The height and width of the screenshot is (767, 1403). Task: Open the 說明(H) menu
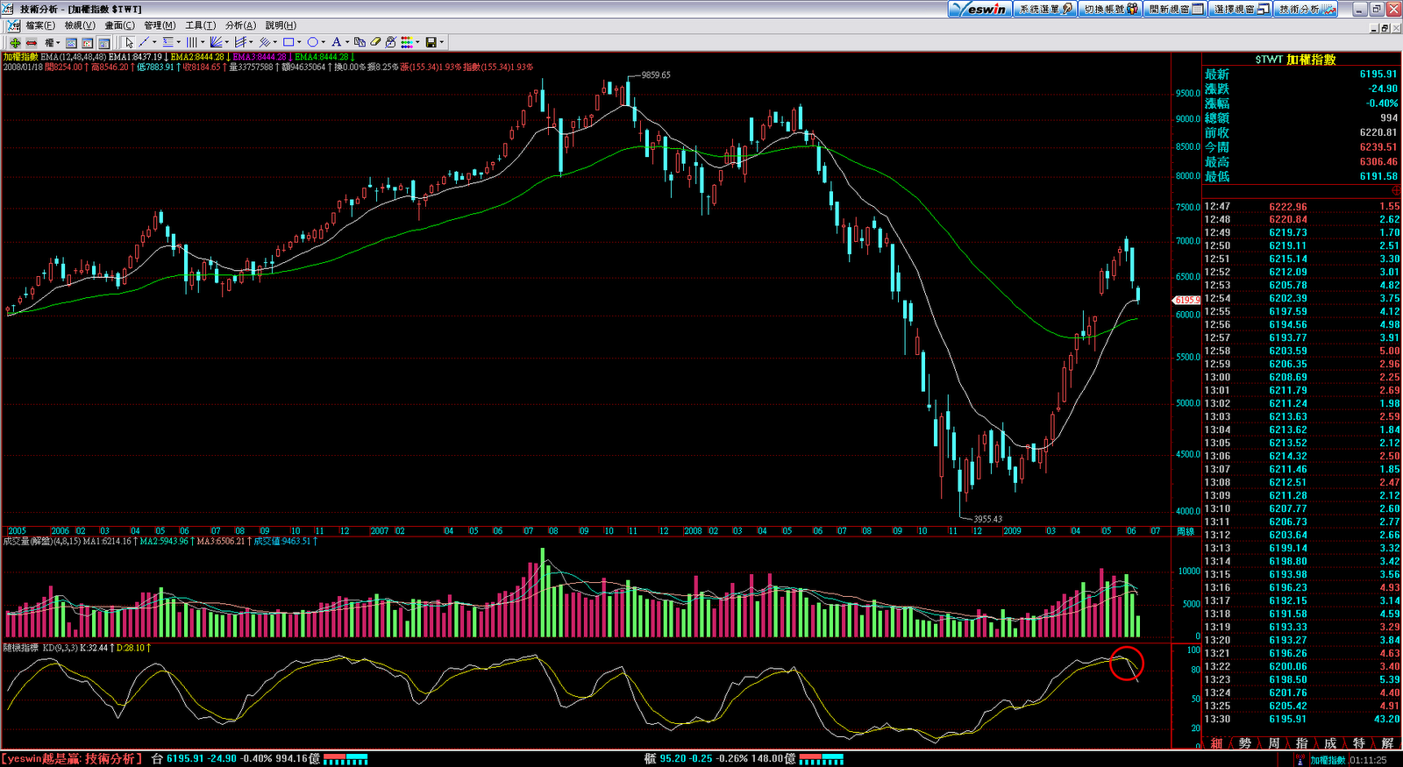point(281,25)
